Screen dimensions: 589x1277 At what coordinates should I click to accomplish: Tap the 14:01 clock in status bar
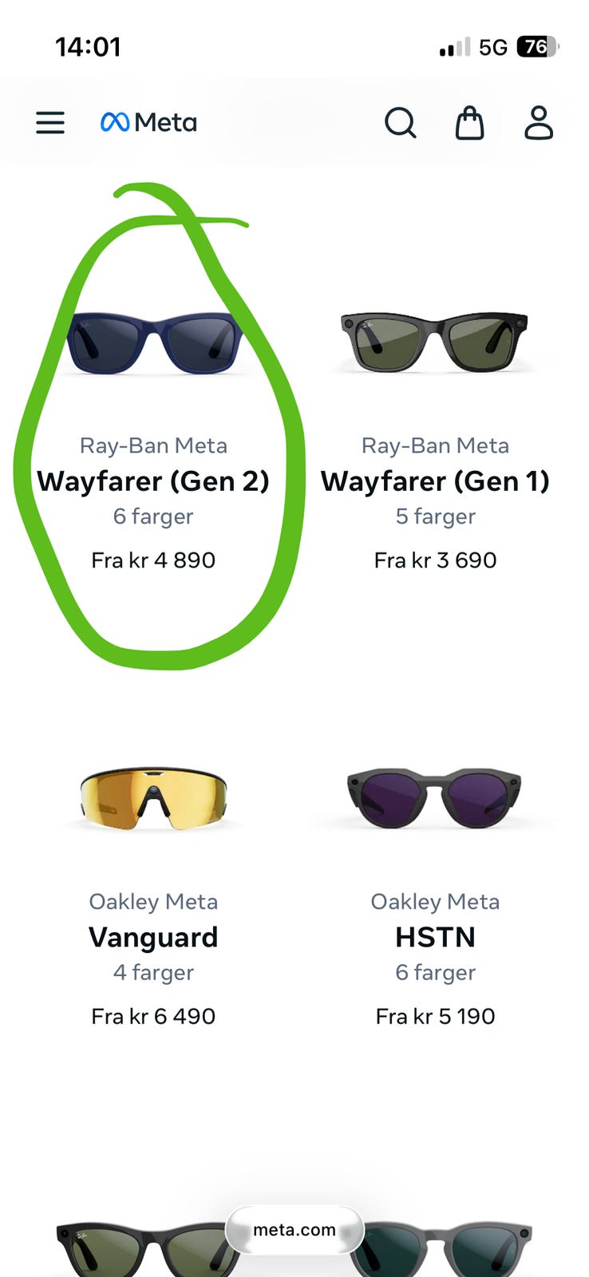88,47
